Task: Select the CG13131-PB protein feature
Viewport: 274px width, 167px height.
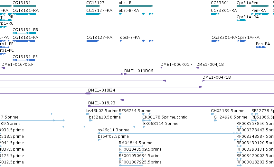Action: click(x=24, y=60)
